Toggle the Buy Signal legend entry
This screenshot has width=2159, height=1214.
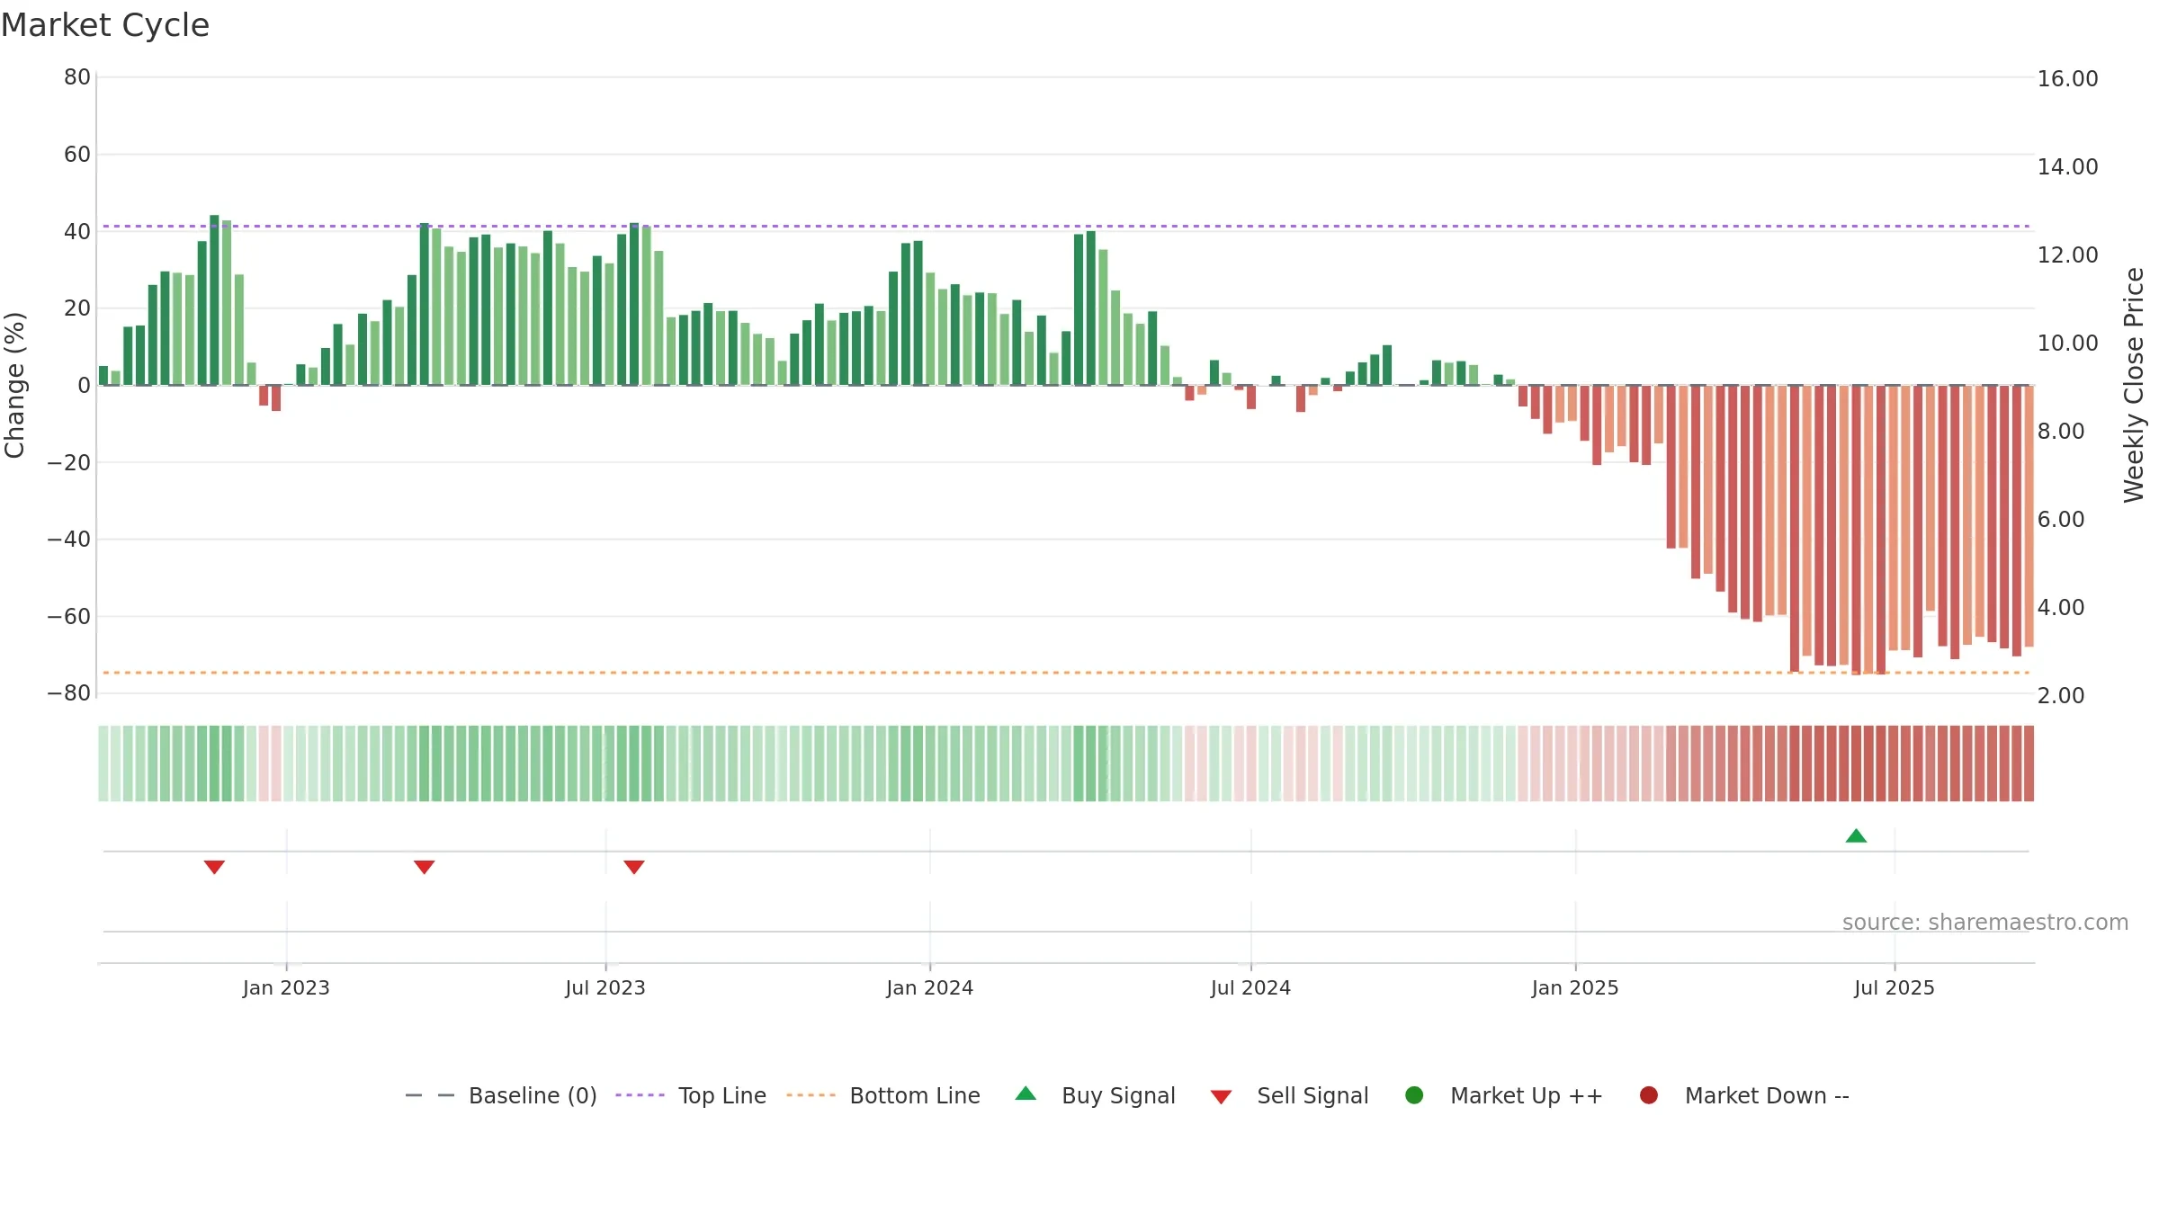coord(1095,1095)
